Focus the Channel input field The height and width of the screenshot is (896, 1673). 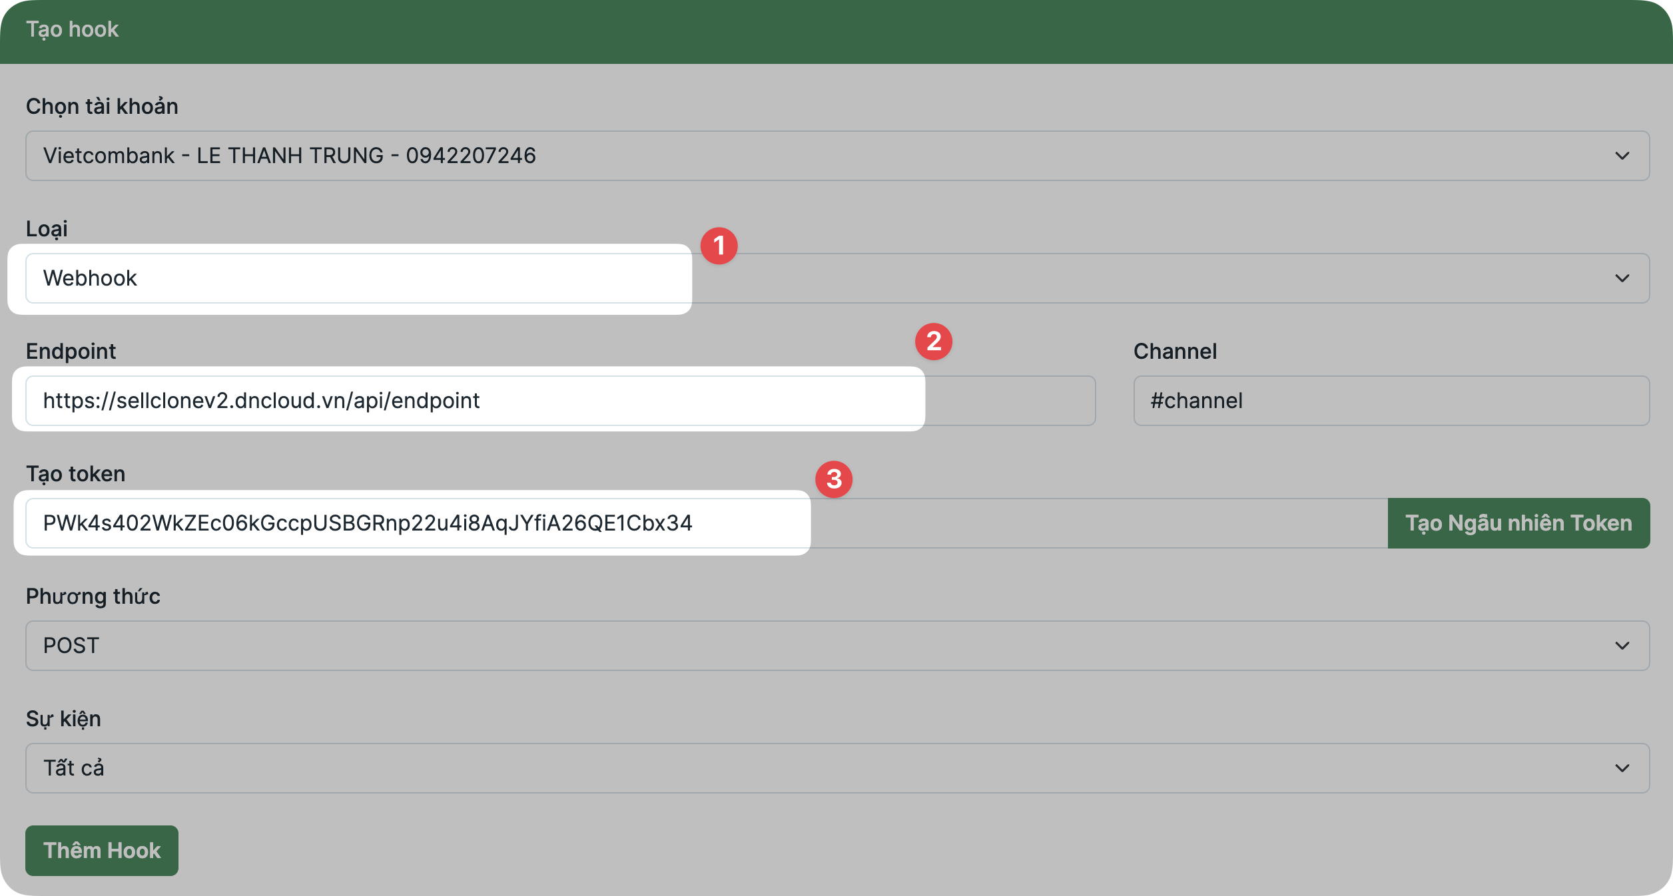tap(1391, 401)
